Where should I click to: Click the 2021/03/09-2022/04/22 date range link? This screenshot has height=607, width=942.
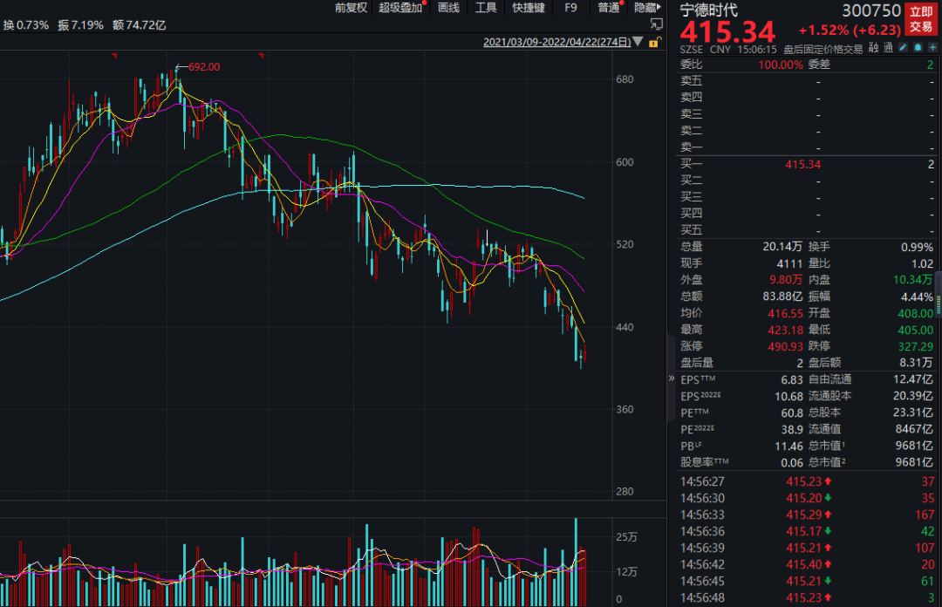point(556,41)
